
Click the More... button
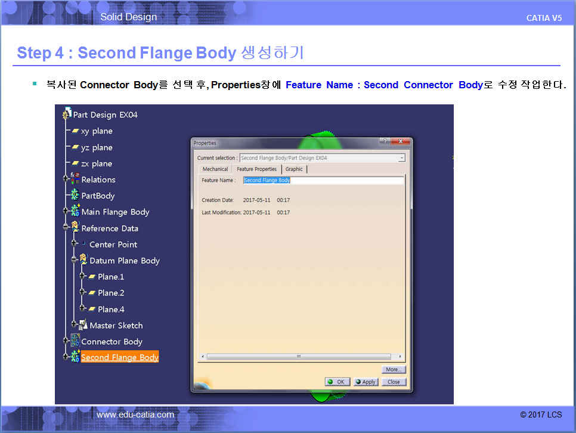pyautogui.click(x=393, y=370)
